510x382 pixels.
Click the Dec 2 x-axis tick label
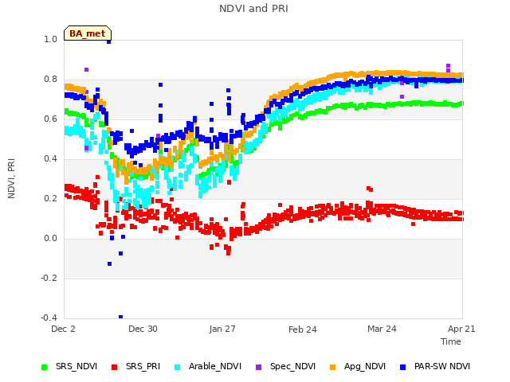(63, 329)
